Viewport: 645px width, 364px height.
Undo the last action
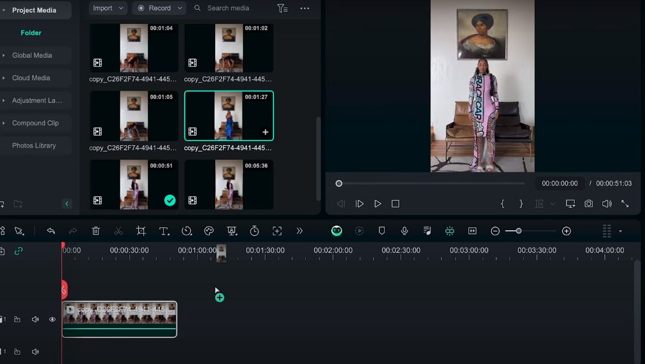(51, 231)
